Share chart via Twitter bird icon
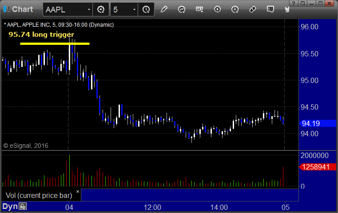This screenshot has width=338, height=213. [x=287, y=9]
